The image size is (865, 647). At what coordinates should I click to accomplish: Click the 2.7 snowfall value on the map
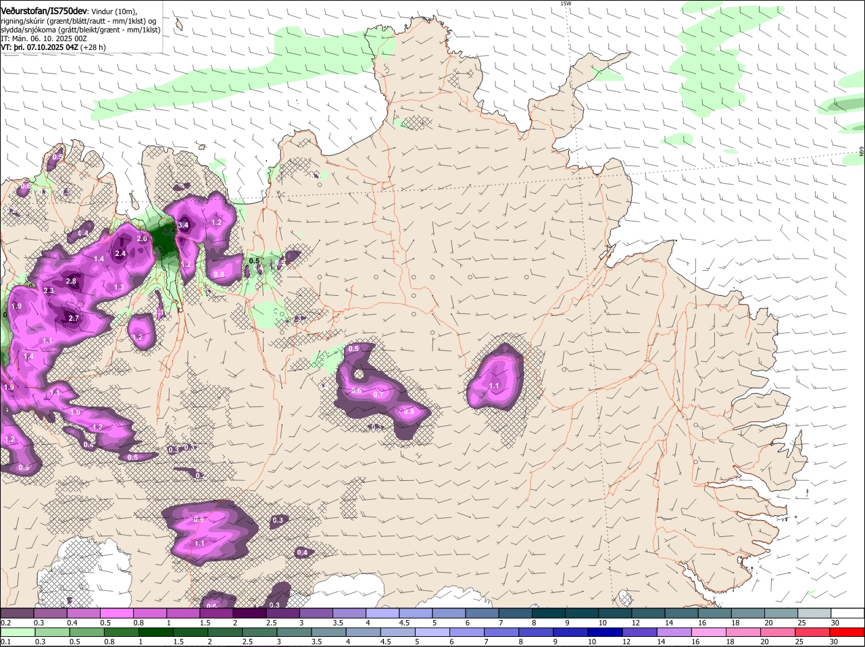pos(74,318)
